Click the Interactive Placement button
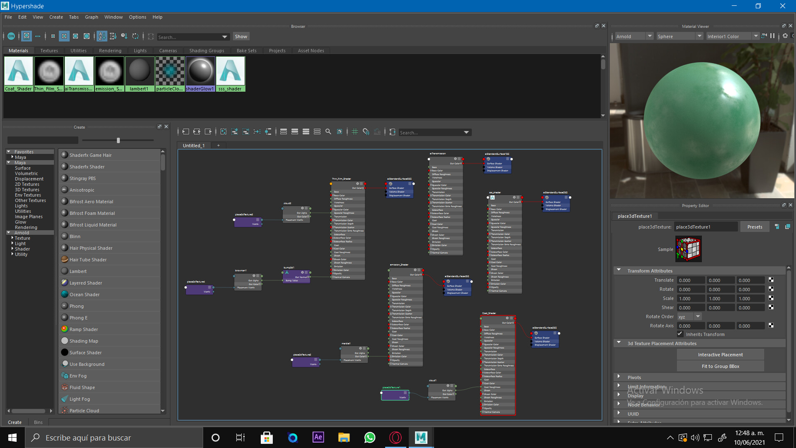Screen dimensions: 796x448 720,355
